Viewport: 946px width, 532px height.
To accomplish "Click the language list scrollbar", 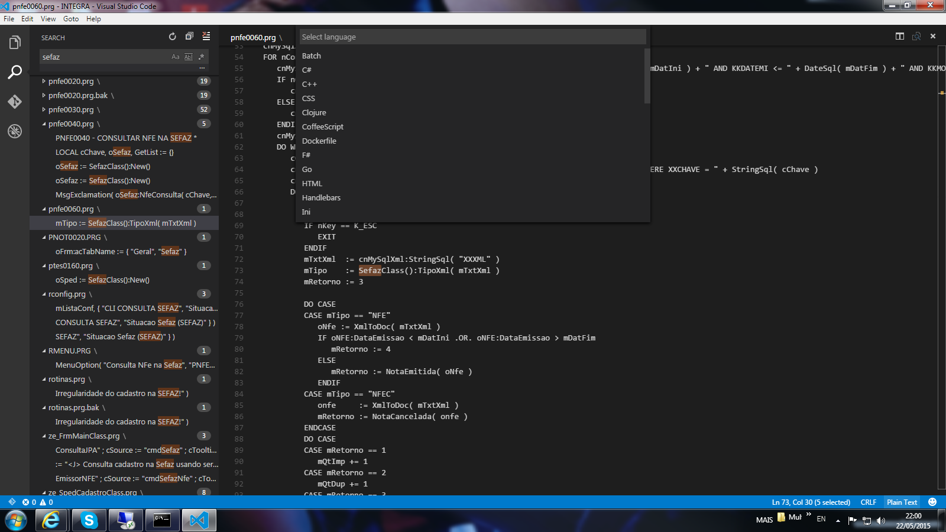I will coord(647,77).
